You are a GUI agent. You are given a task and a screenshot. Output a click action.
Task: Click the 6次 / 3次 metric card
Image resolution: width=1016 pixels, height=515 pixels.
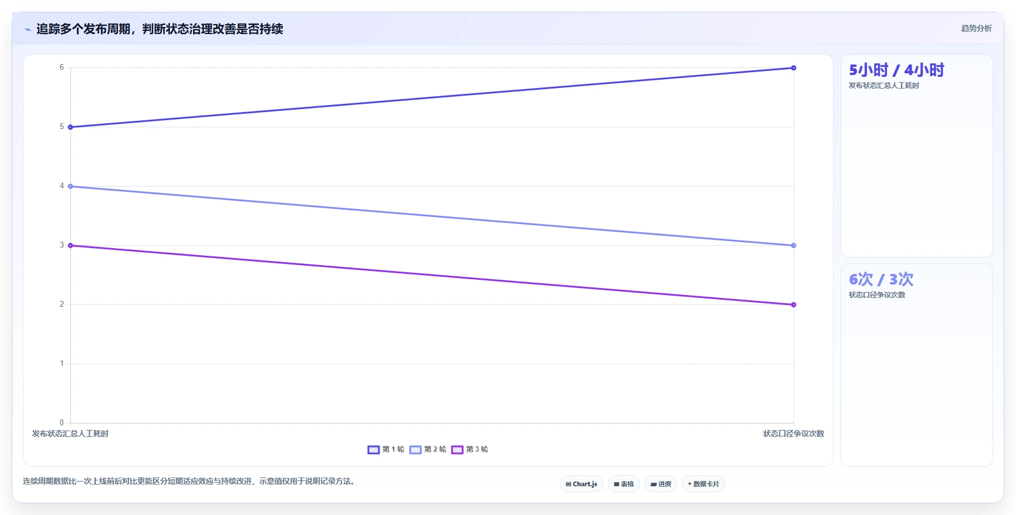(x=917, y=365)
